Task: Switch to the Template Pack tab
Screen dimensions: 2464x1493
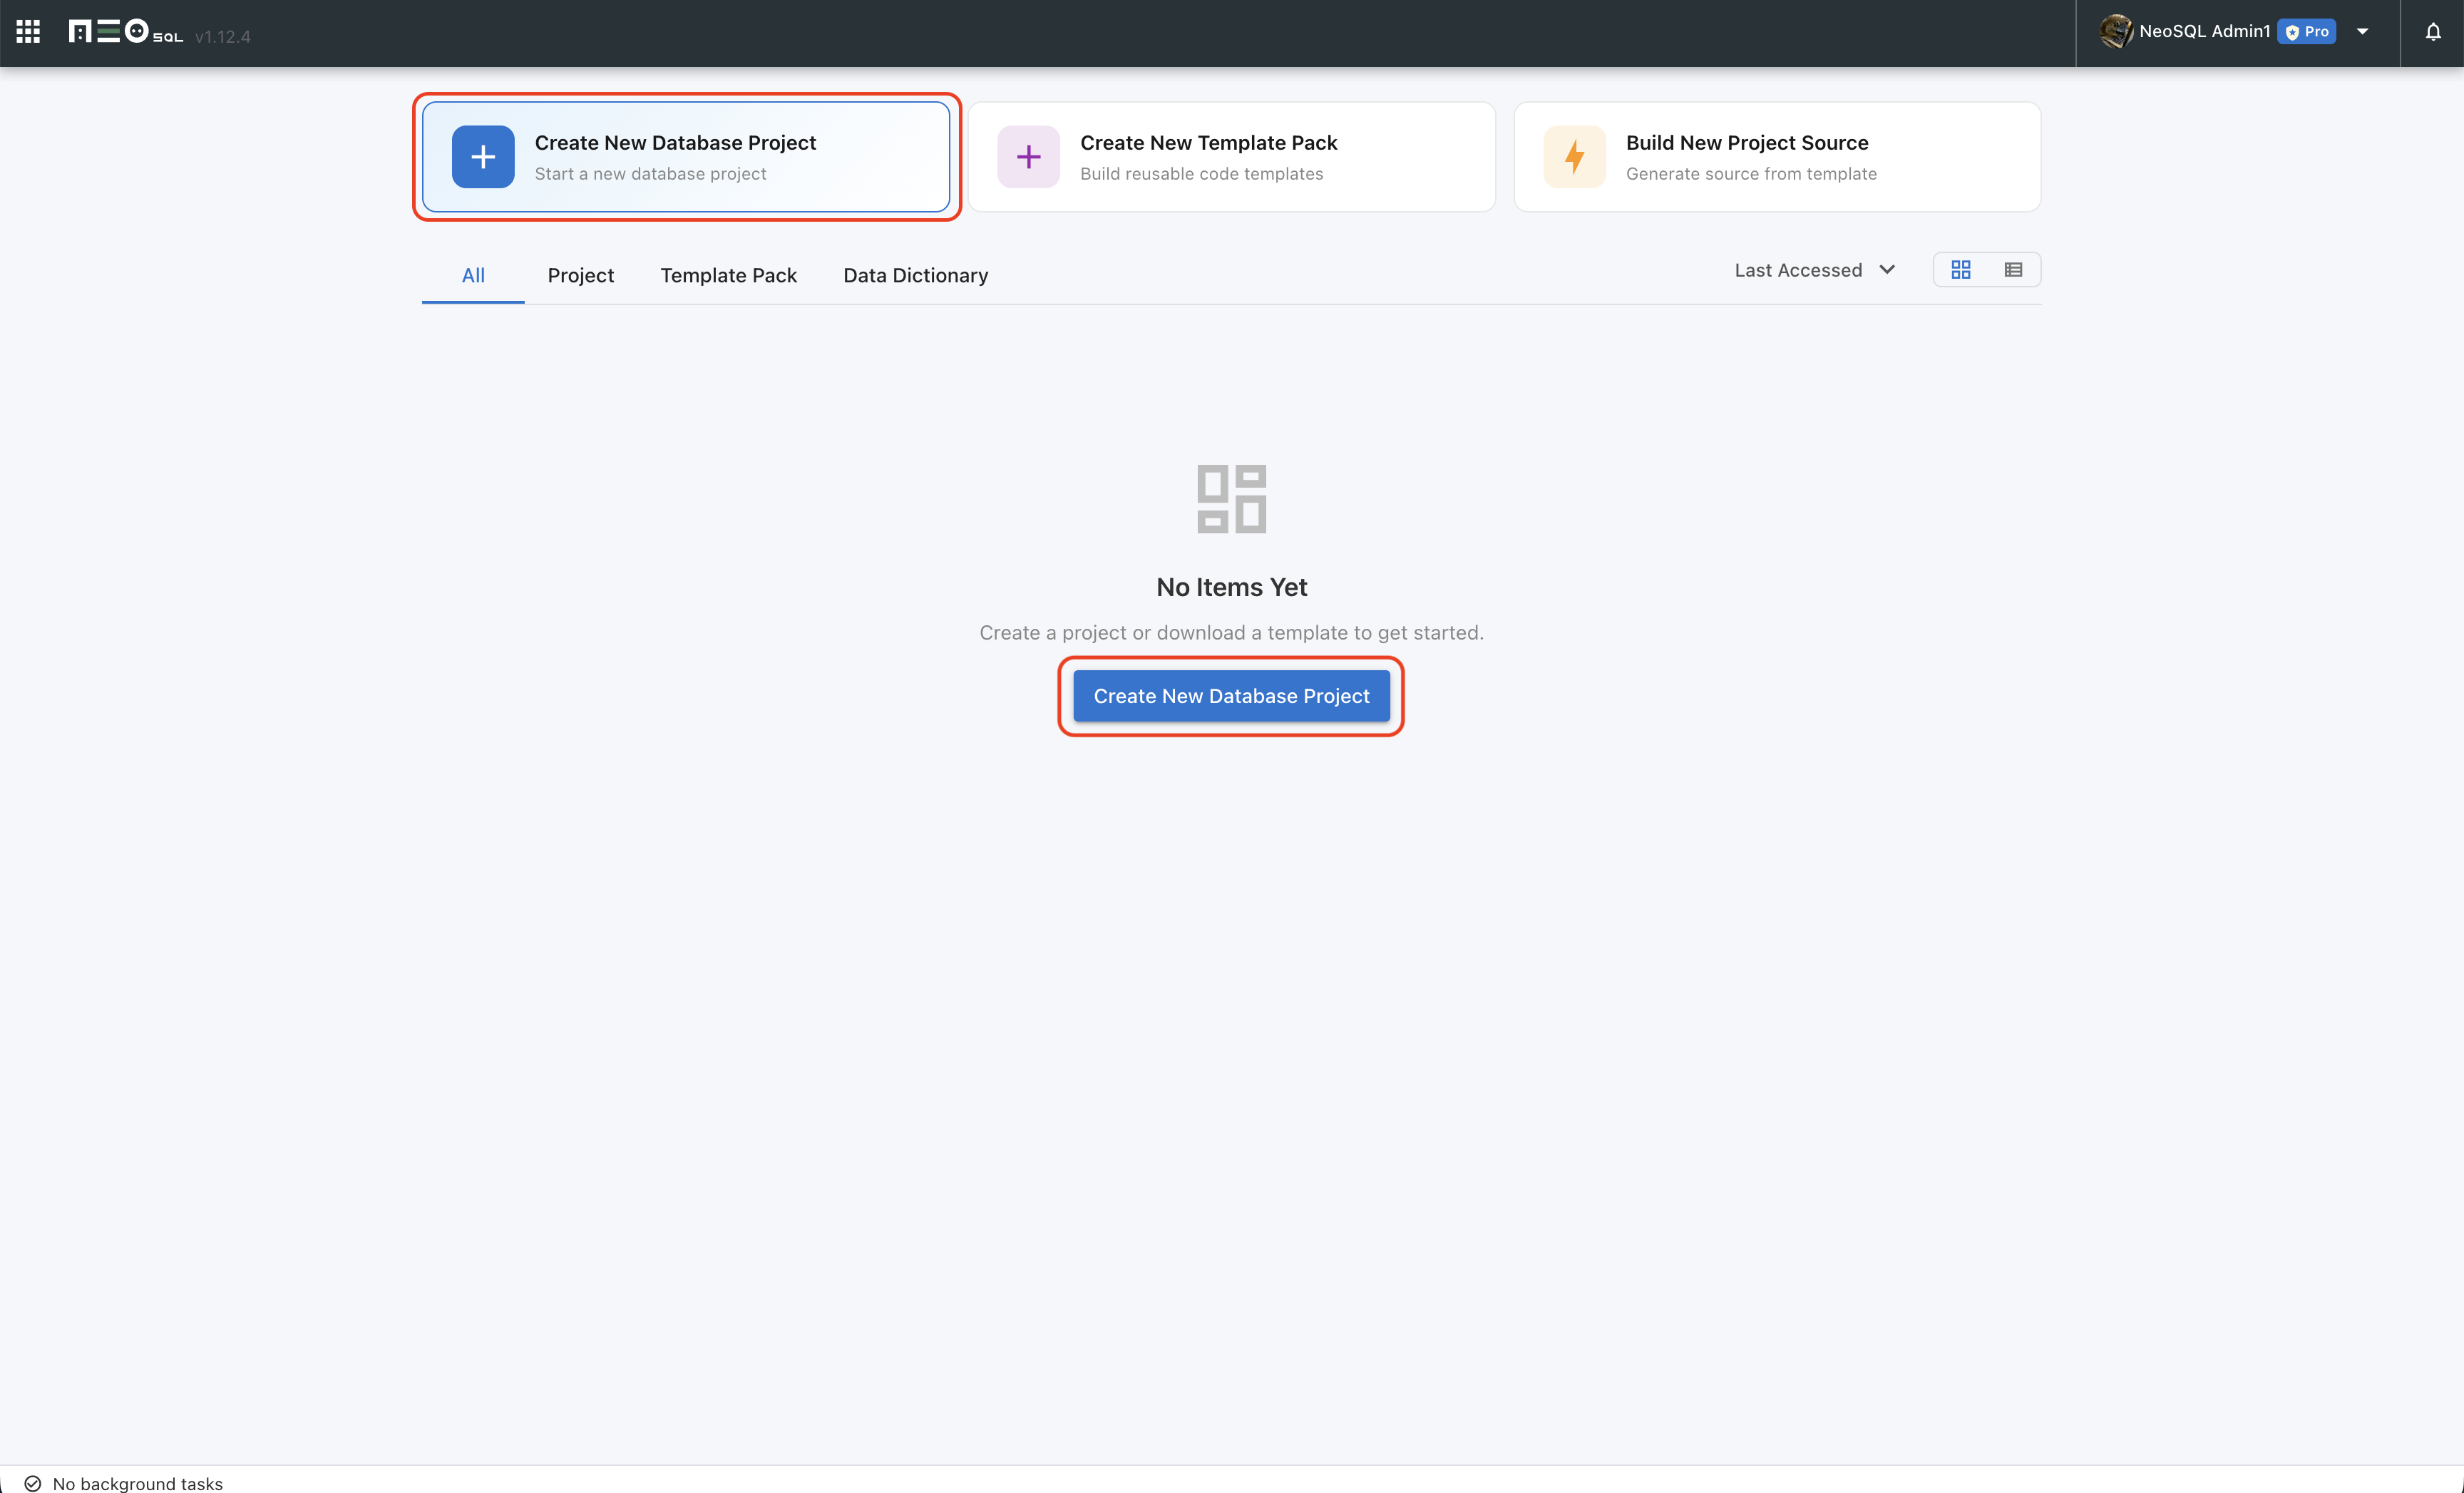Action: 728,275
